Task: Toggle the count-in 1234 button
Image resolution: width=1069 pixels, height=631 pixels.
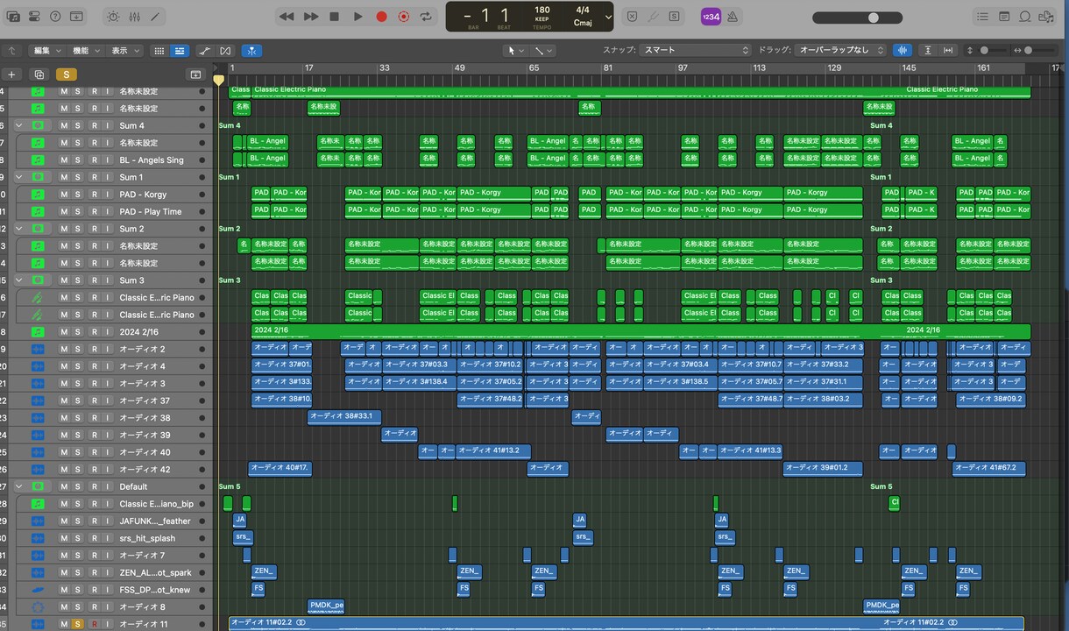Action: tap(711, 17)
